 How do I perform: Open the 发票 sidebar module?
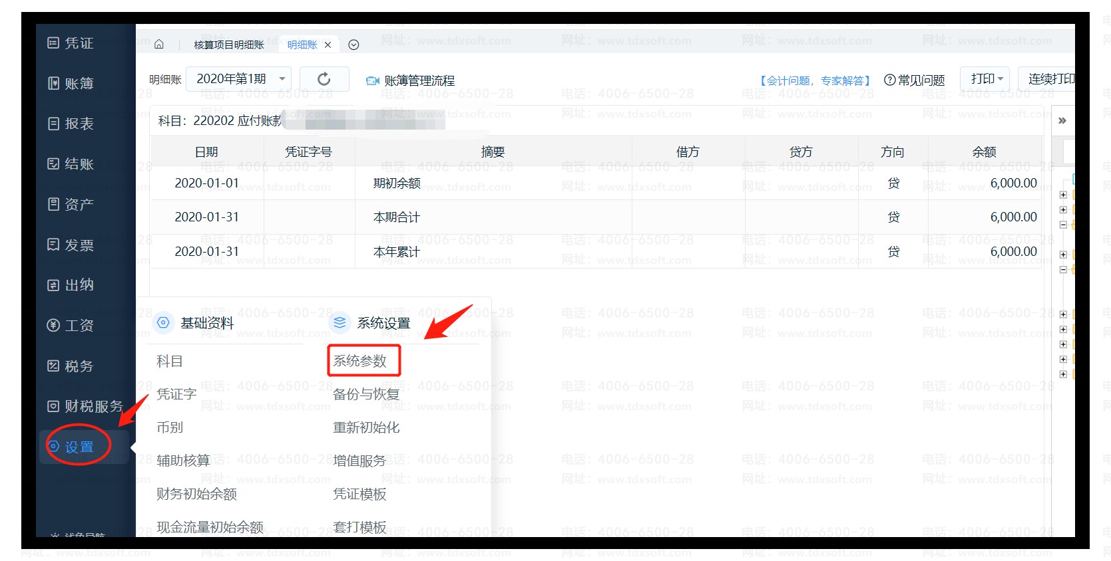pos(71,245)
